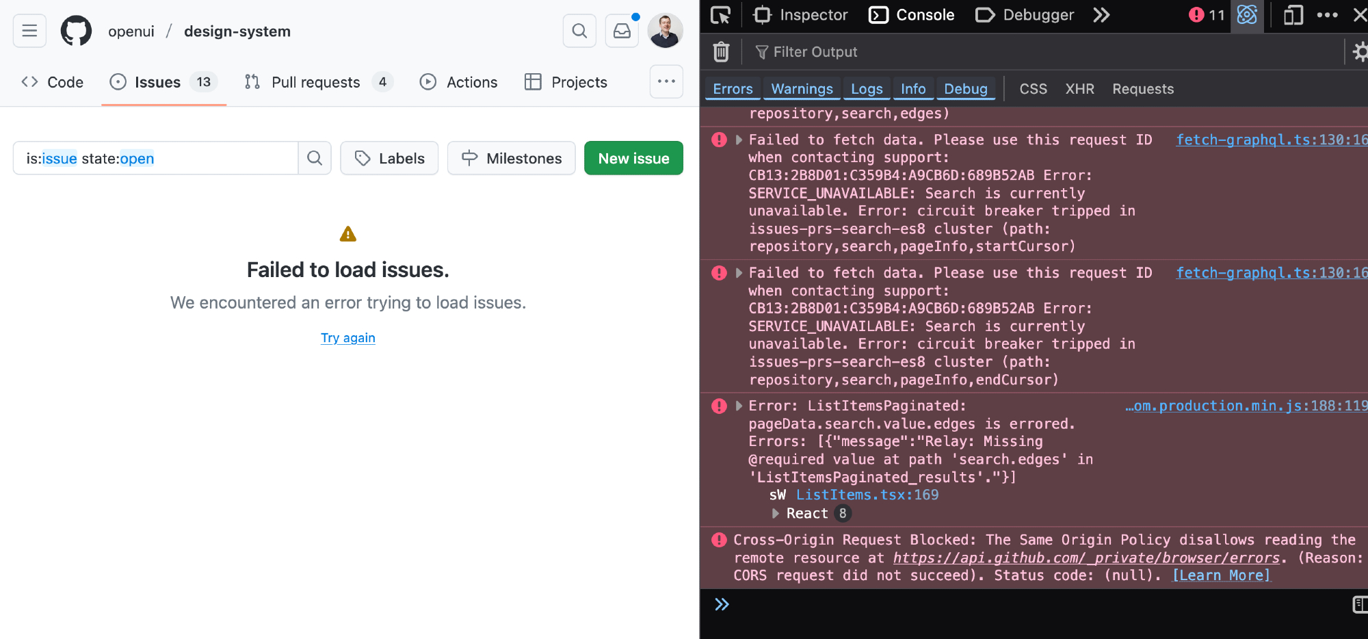Click the green New issue button
1368x639 pixels.
coord(633,158)
